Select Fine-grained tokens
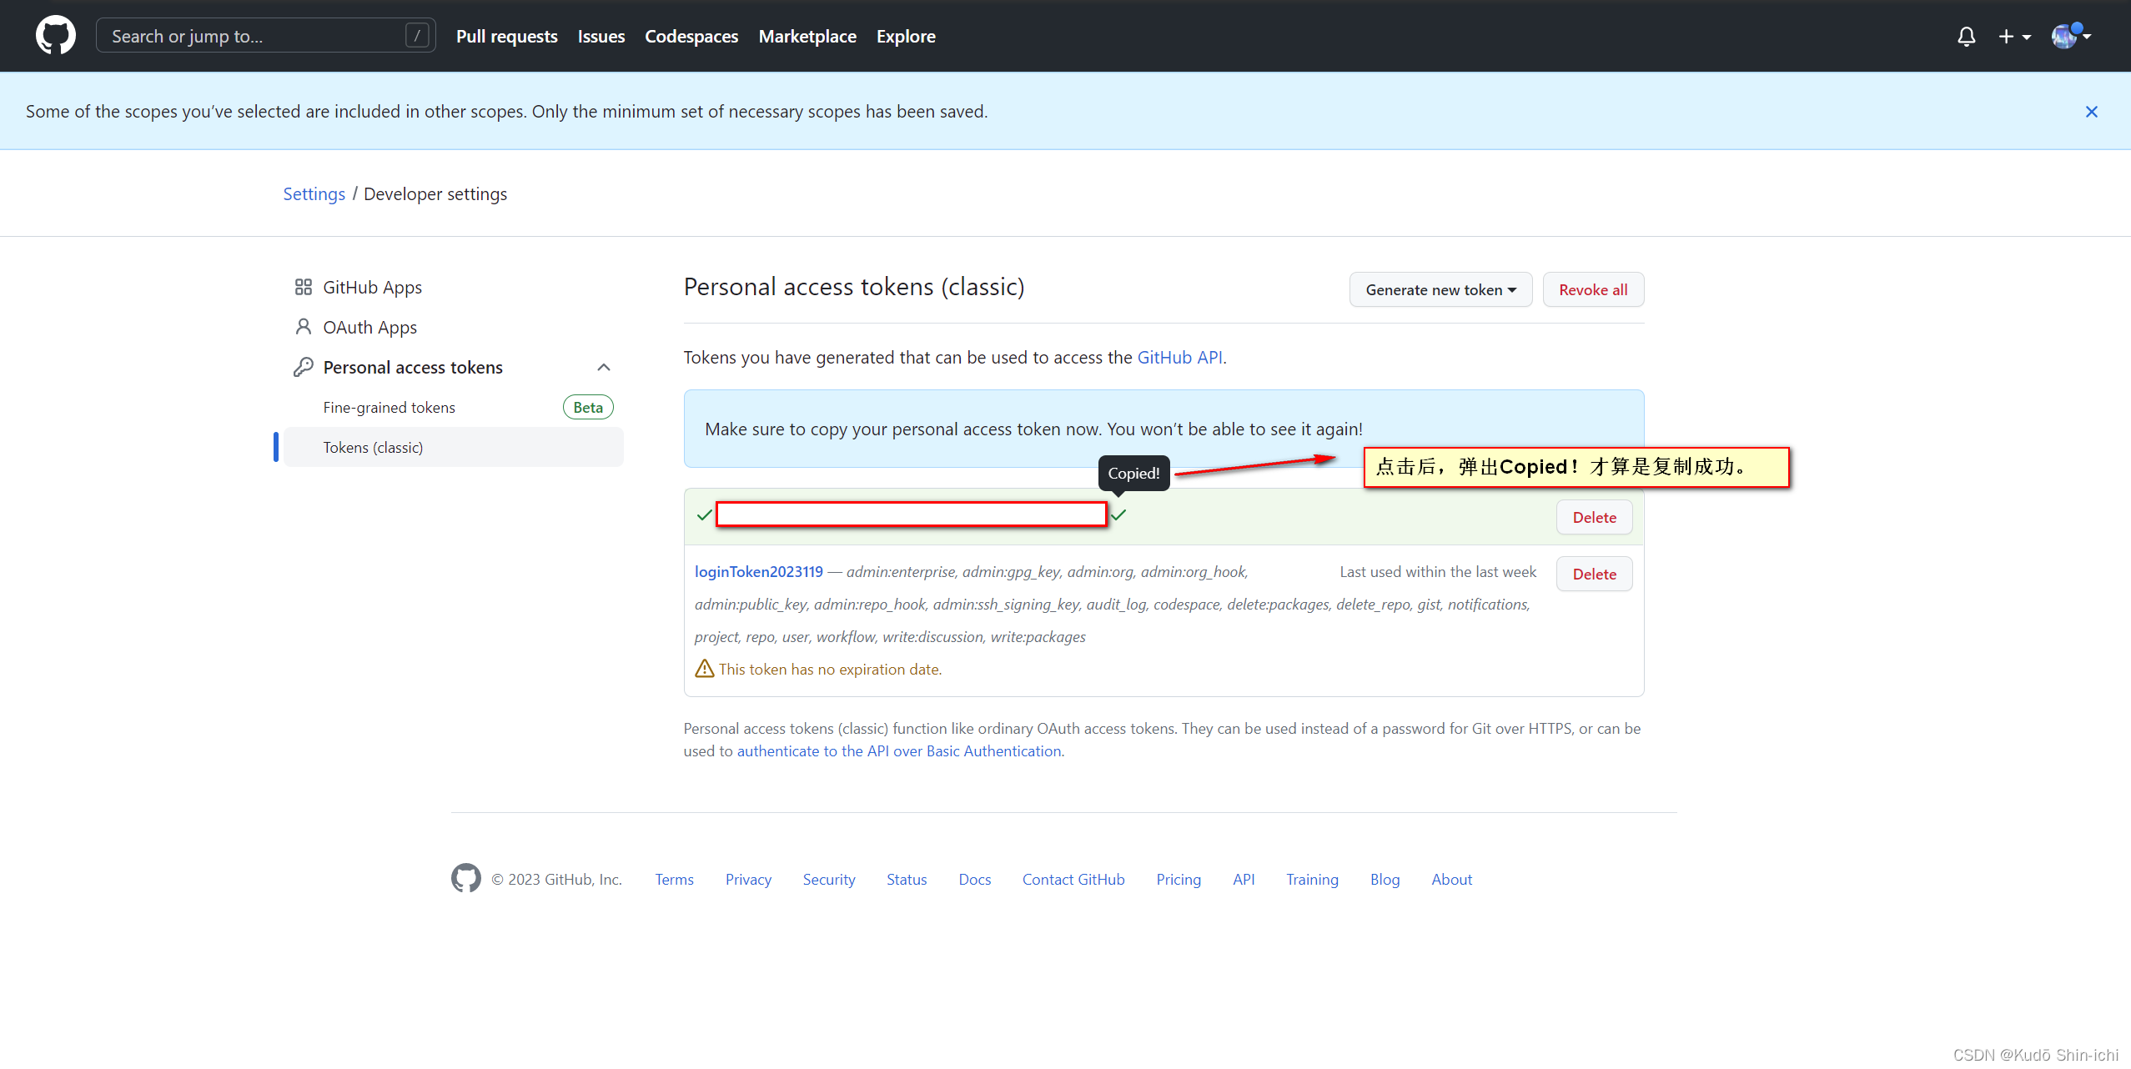 tap(389, 408)
